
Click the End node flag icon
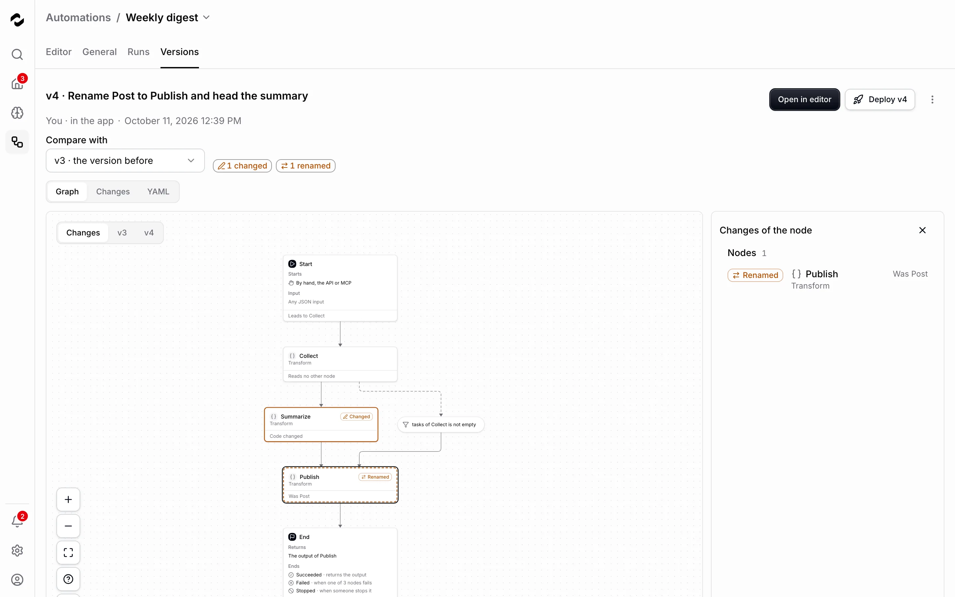(x=292, y=537)
